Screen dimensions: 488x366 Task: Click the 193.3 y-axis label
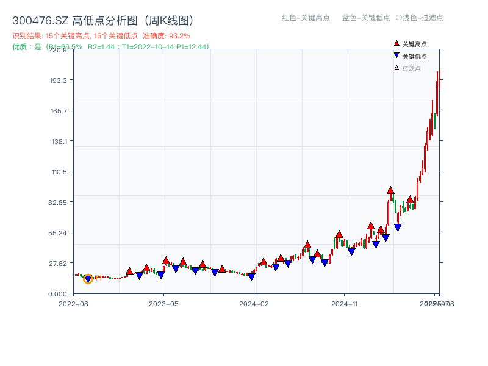[x=59, y=81]
